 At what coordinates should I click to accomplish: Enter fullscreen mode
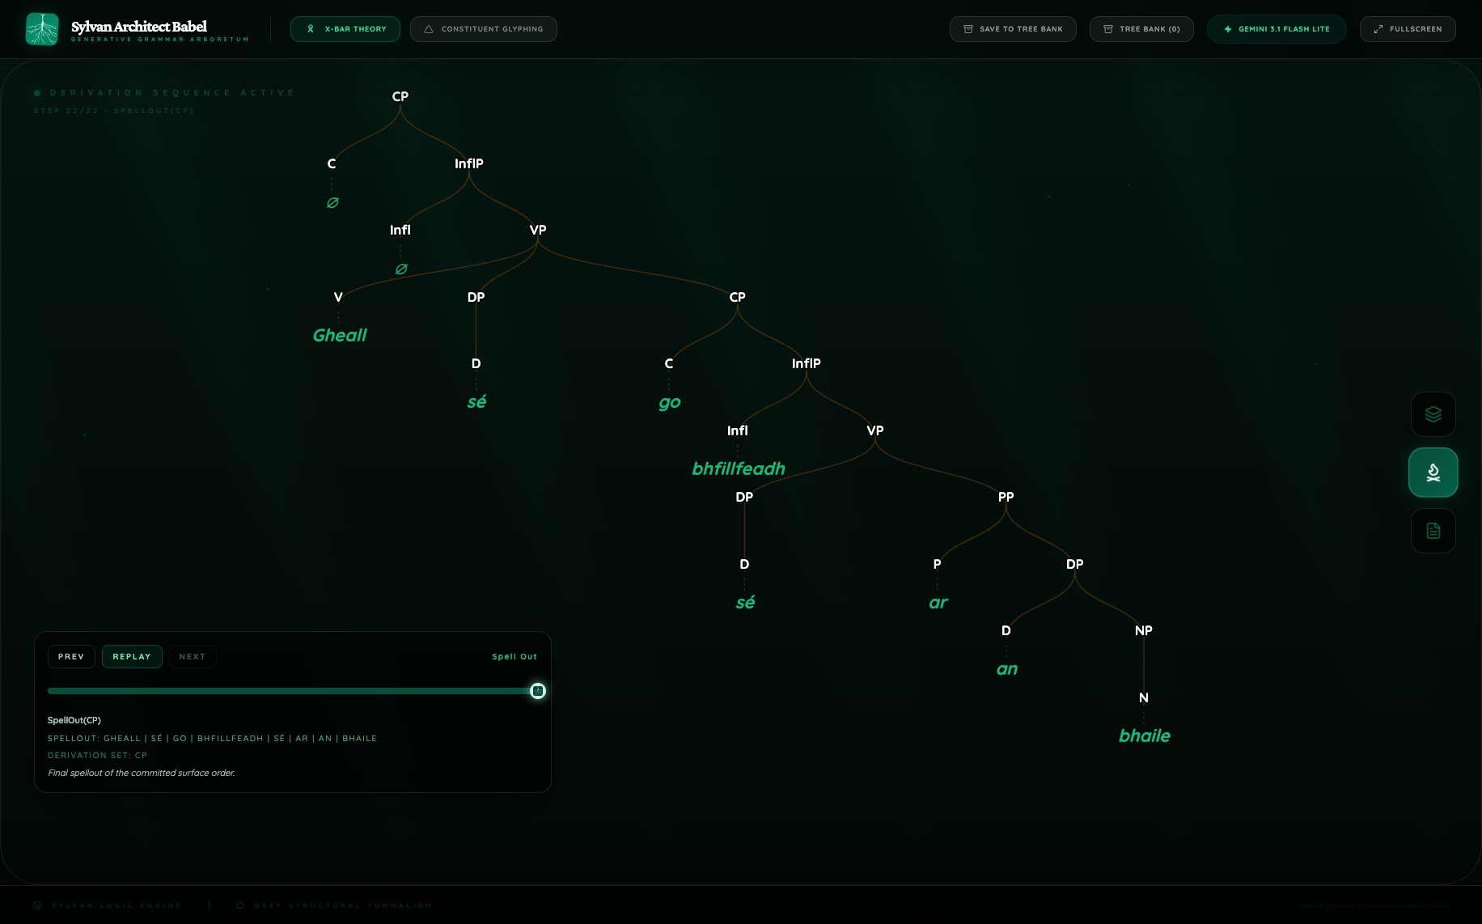tap(1407, 29)
